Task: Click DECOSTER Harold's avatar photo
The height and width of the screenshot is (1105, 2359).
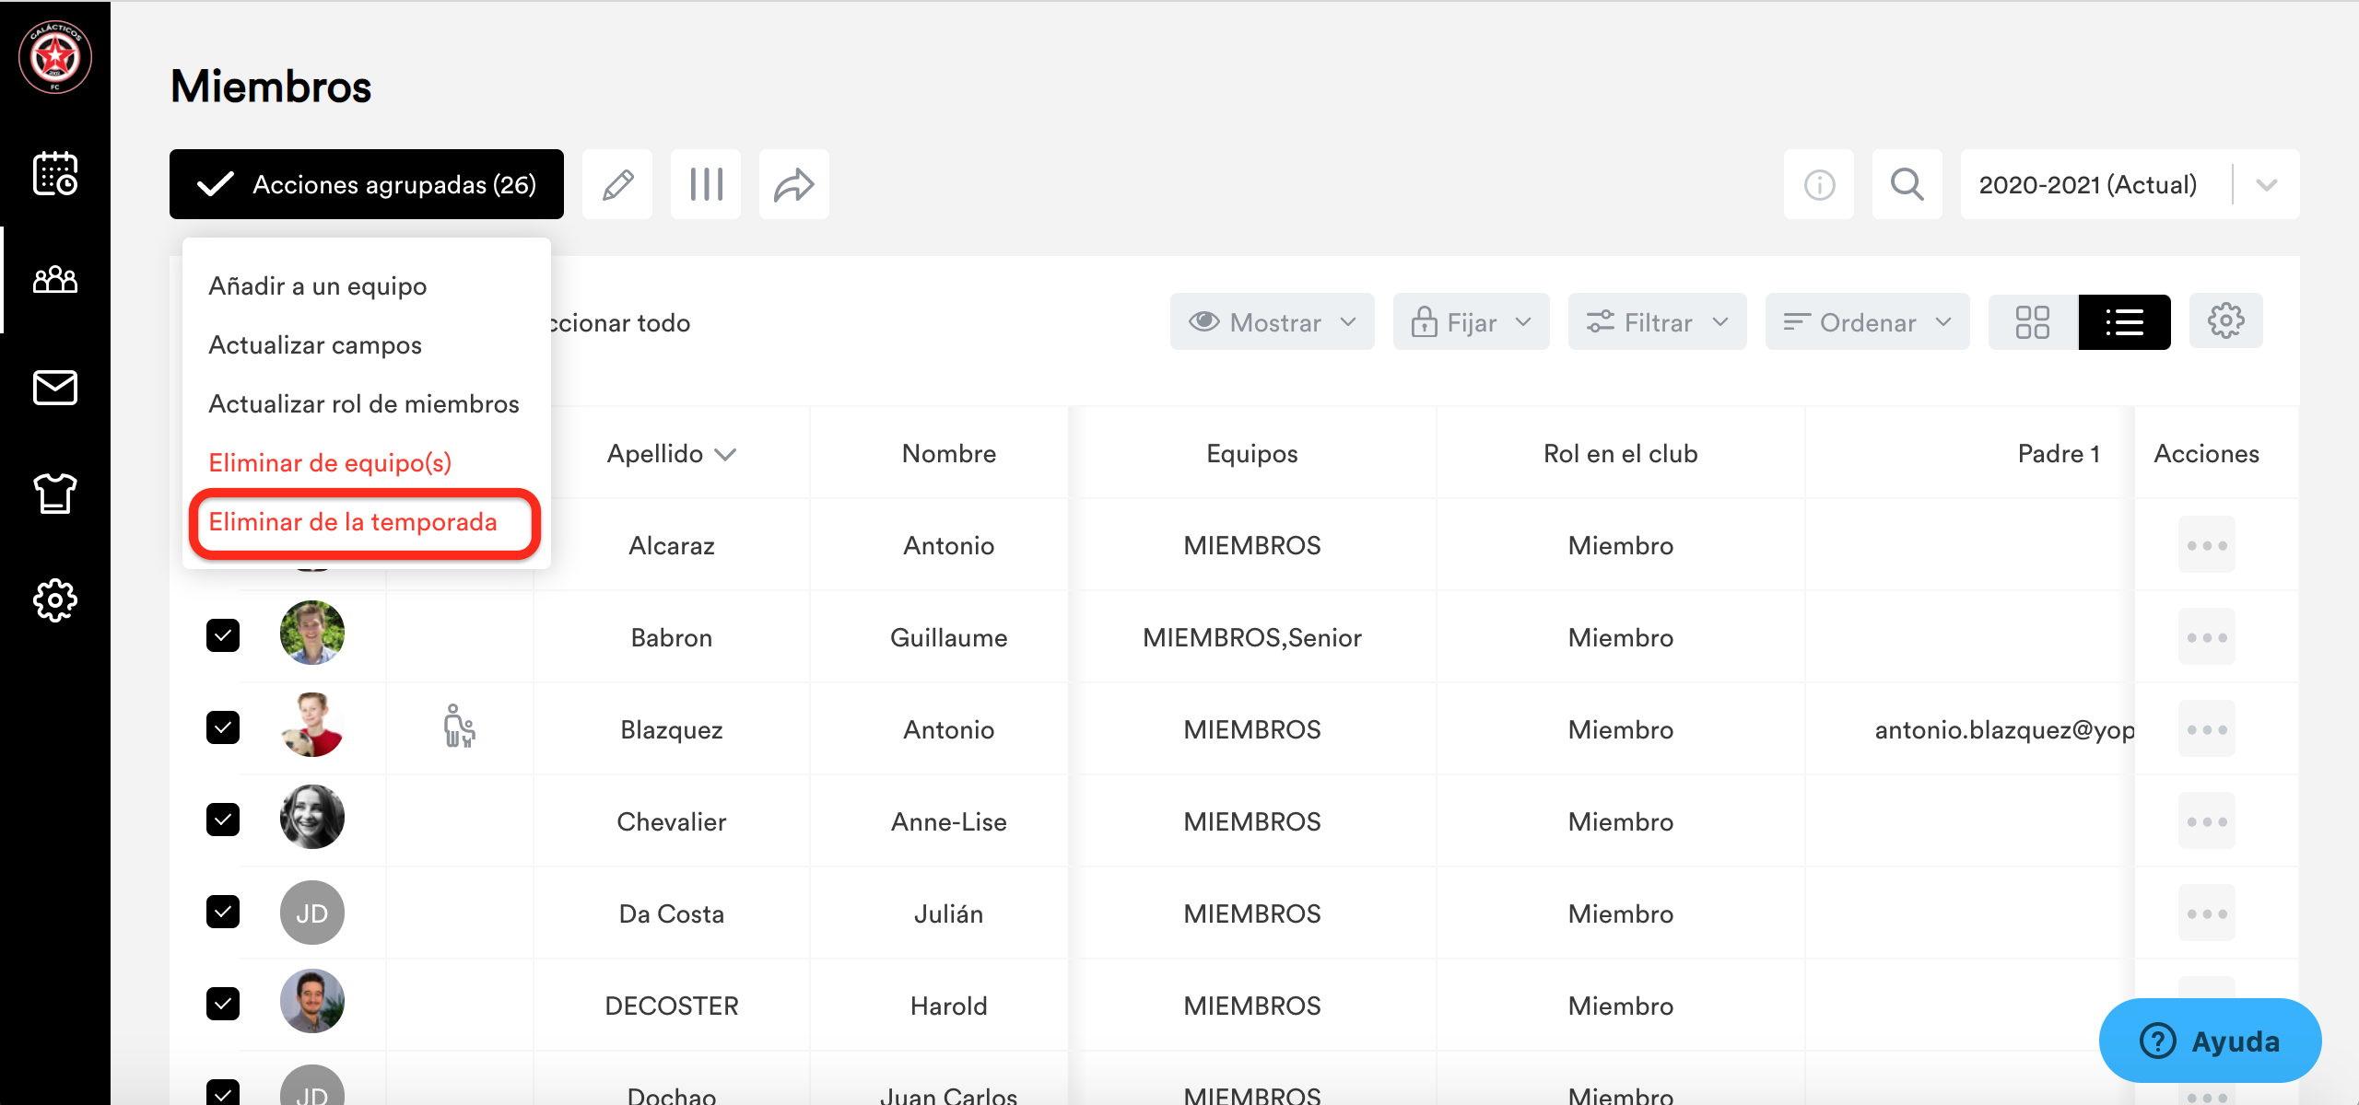Action: (312, 1001)
